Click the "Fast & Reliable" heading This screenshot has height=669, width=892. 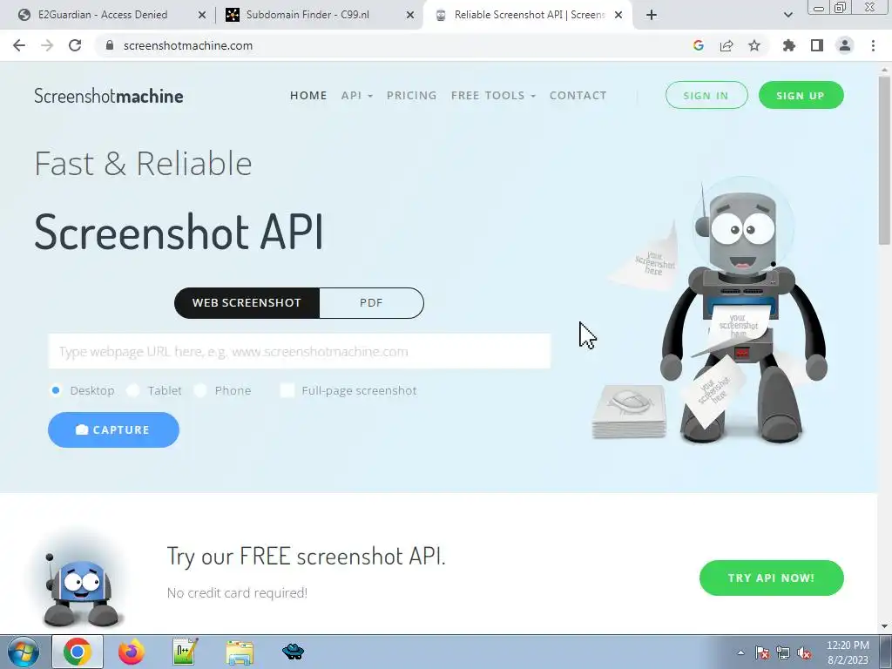pos(143,164)
